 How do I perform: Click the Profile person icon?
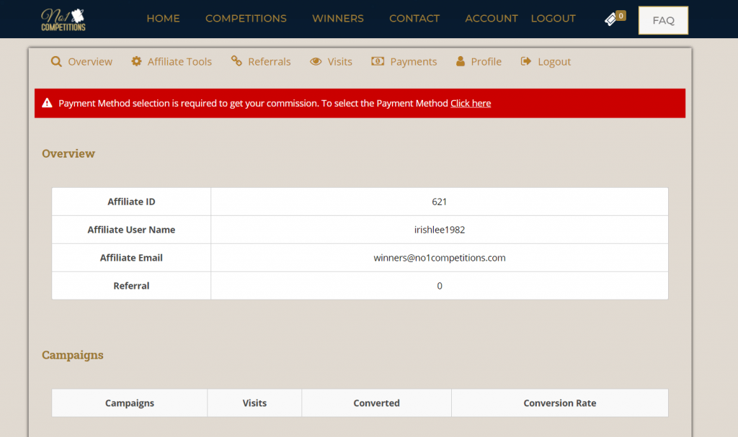(461, 61)
